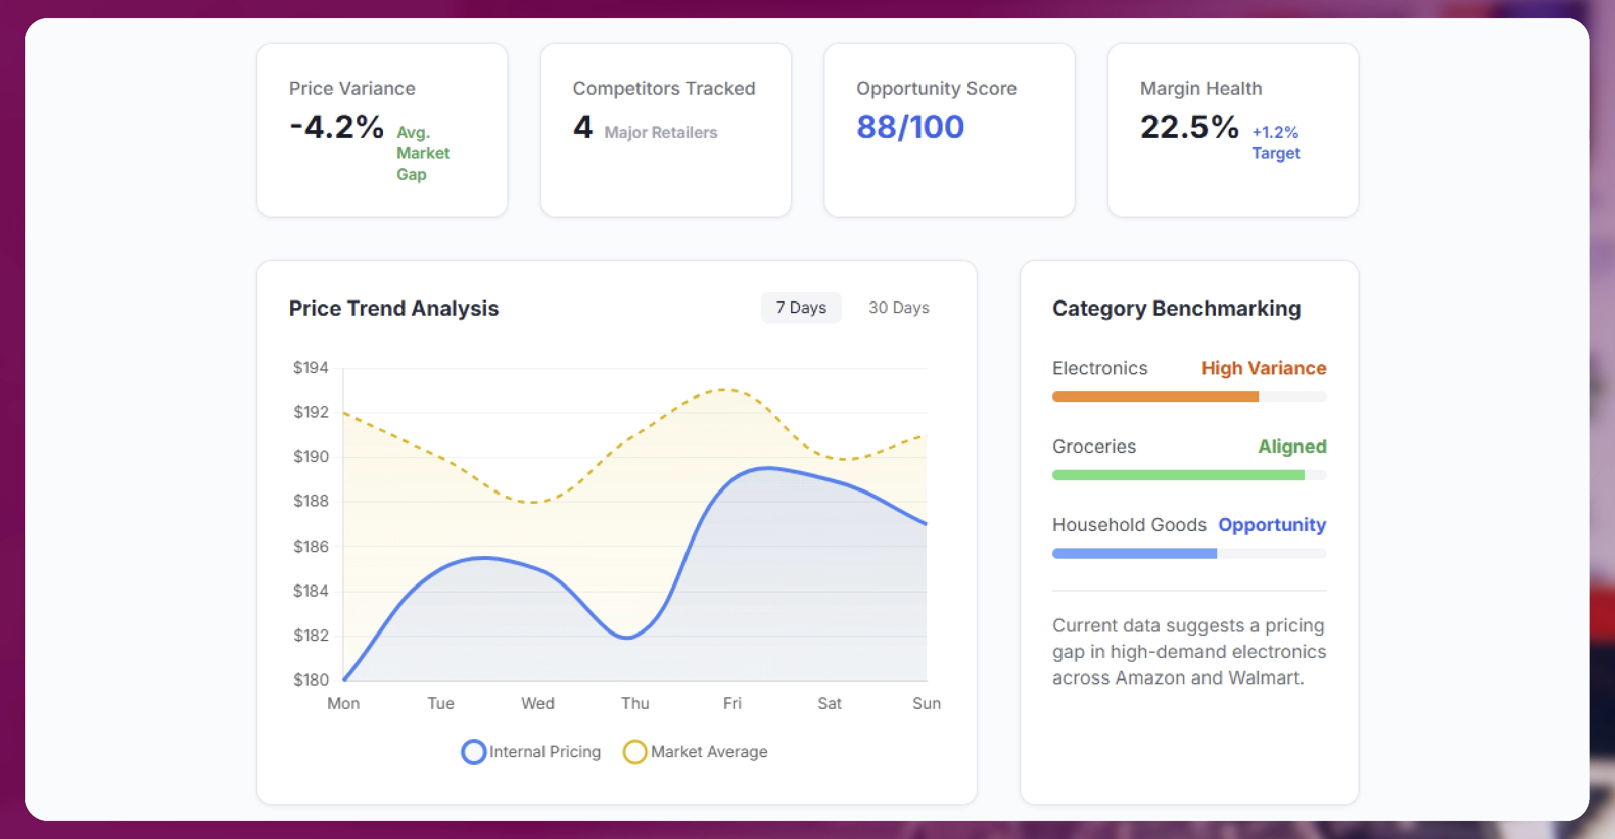The image size is (1615, 839).
Task: Click the Household Goods blue progress bar
Action: [1134, 554]
